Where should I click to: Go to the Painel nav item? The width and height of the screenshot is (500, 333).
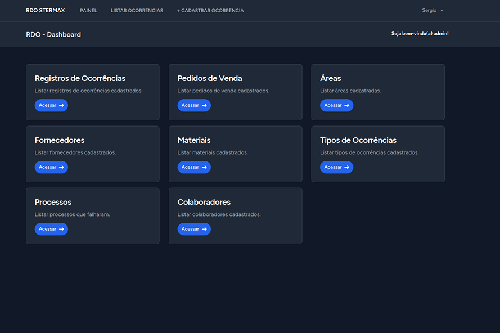pos(88,11)
